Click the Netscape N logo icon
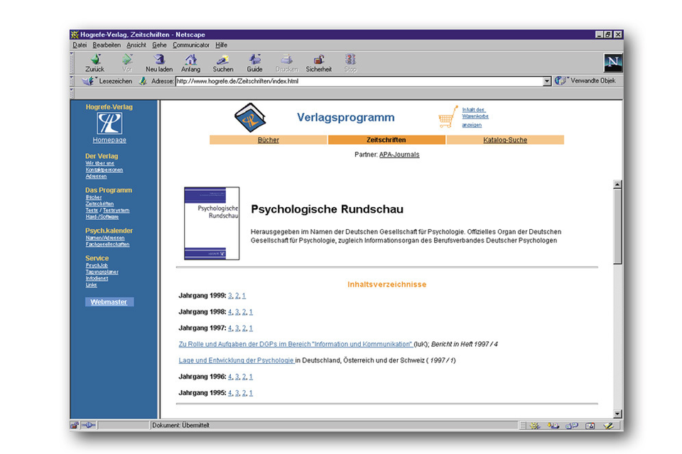The image size is (682, 454). [612, 63]
